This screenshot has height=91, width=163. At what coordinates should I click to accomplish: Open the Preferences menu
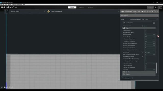[20, 5]
